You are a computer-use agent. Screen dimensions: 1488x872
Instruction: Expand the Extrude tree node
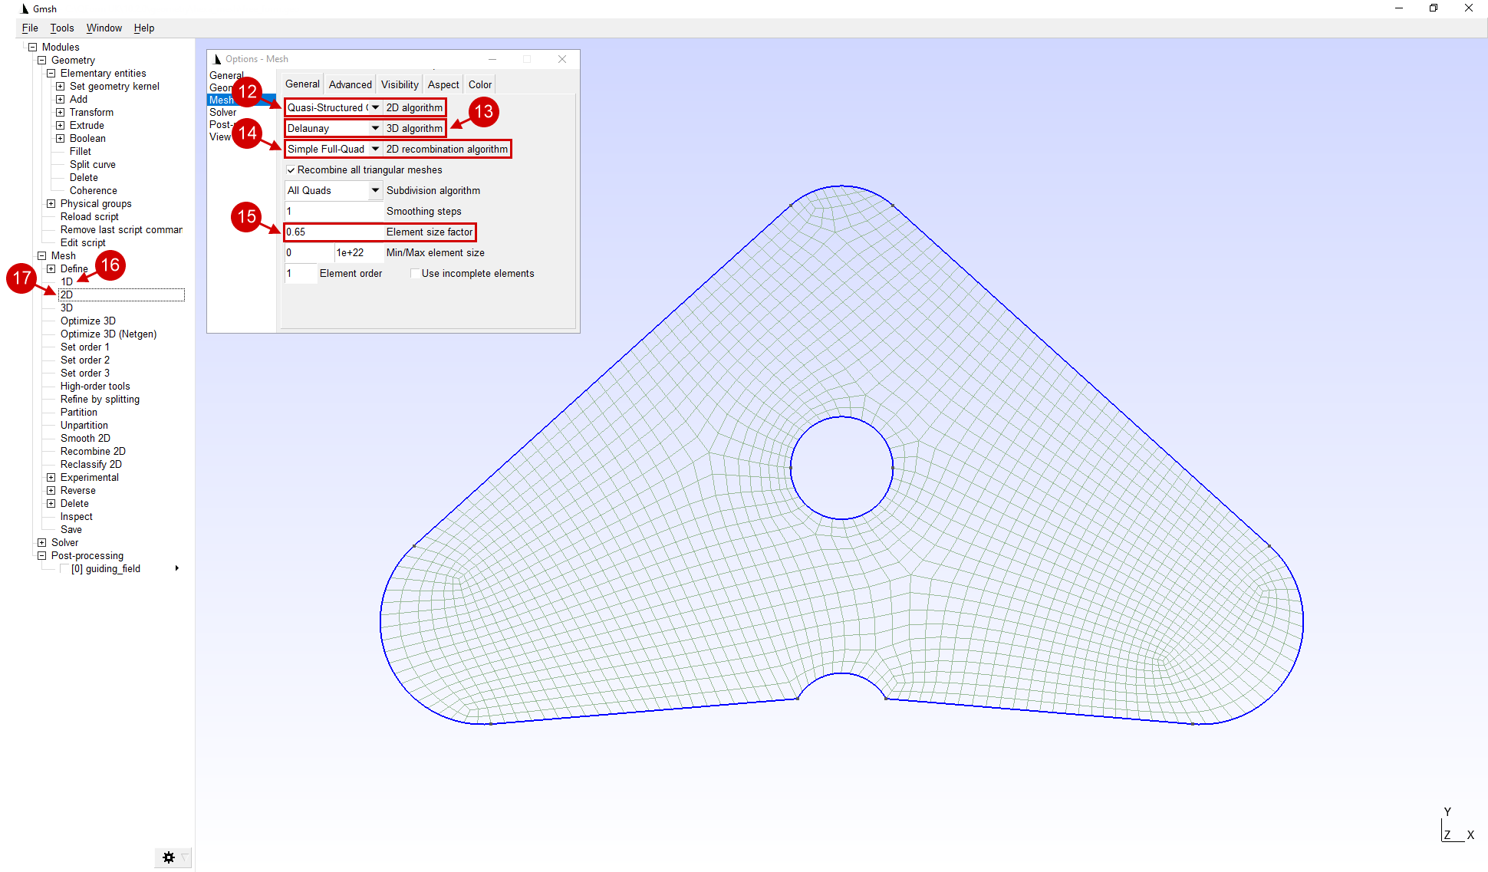[61, 126]
